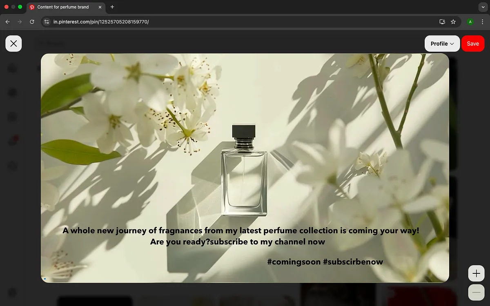The width and height of the screenshot is (490, 306).
Task: Click the install app icon in address bar
Action: pos(442,22)
